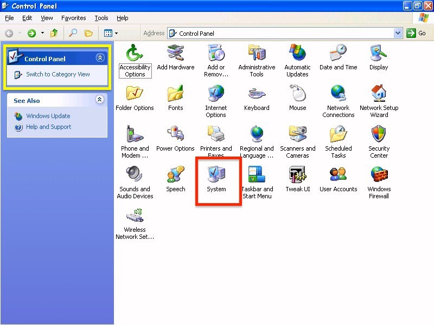Click Switch to Category View link
Image resolution: width=434 pixels, height=325 pixels.
pos(58,74)
